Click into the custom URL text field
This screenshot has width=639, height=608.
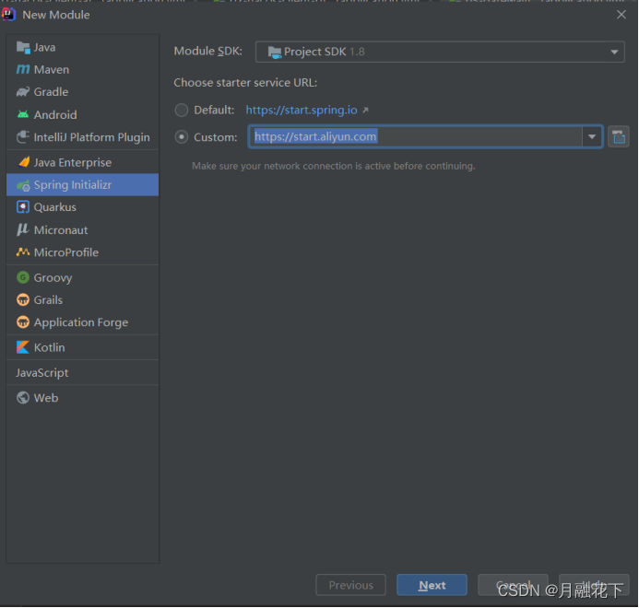click(x=416, y=137)
